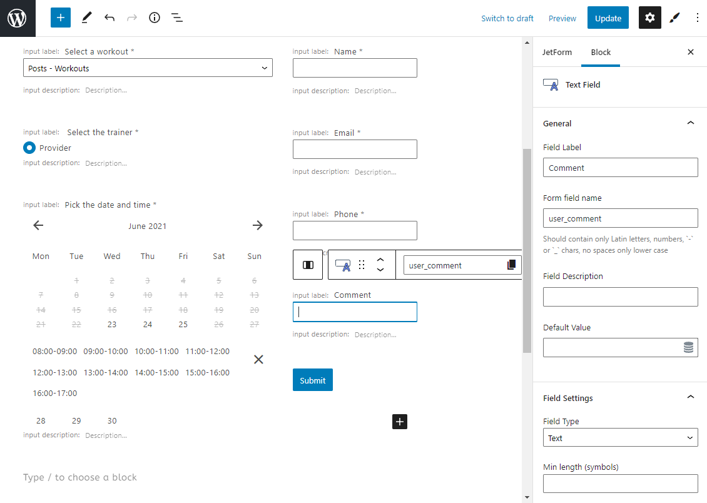The height and width of the screenshot is (503, 707).
Task: Click the Field Label input with Comment
Action: (621, 167)
